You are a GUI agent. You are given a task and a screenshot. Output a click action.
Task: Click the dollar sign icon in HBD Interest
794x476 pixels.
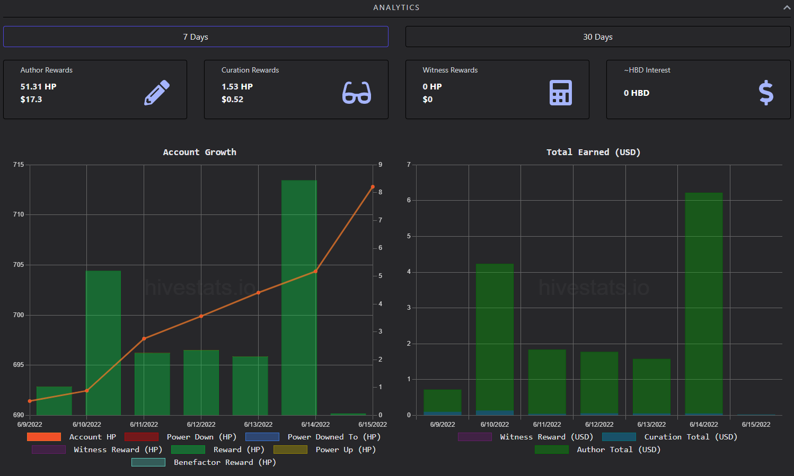click(x=766, y=93)
